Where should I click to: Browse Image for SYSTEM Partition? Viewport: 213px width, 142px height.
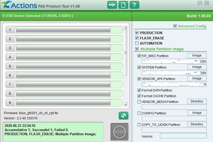[x=197, y=67]
